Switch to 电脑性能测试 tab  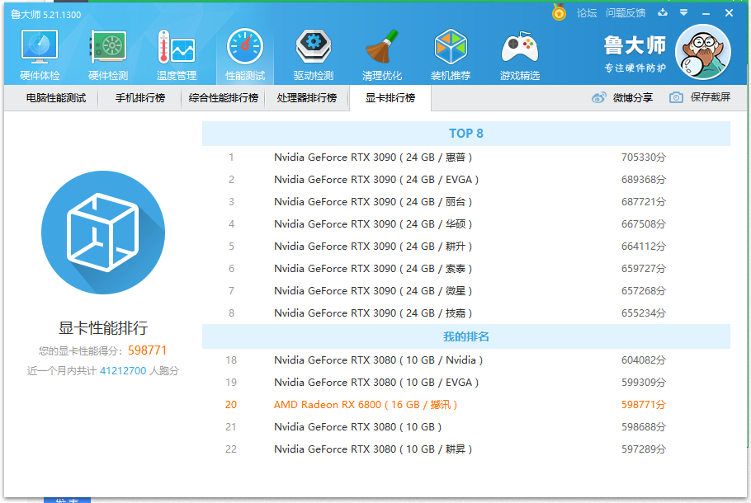point(56,98)
